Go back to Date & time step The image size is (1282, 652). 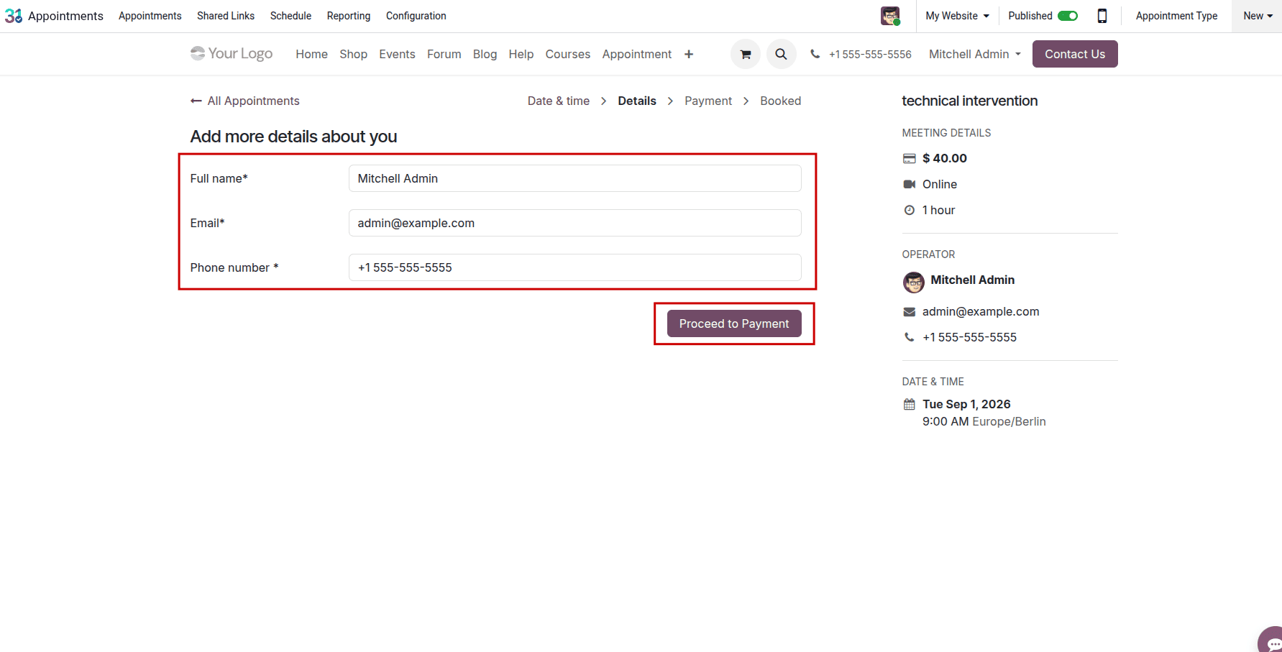click(x=558, y=101)
